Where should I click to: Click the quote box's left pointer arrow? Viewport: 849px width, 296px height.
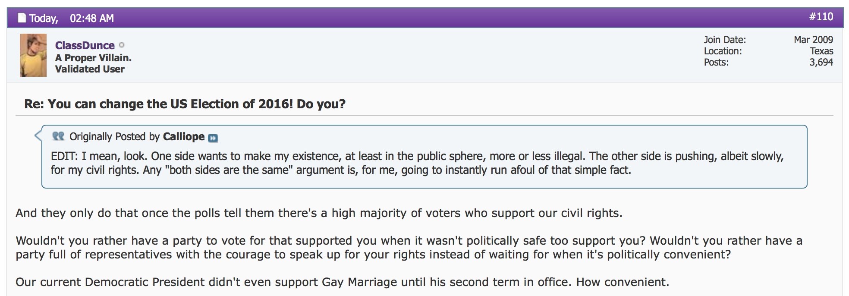coord(38,135)
